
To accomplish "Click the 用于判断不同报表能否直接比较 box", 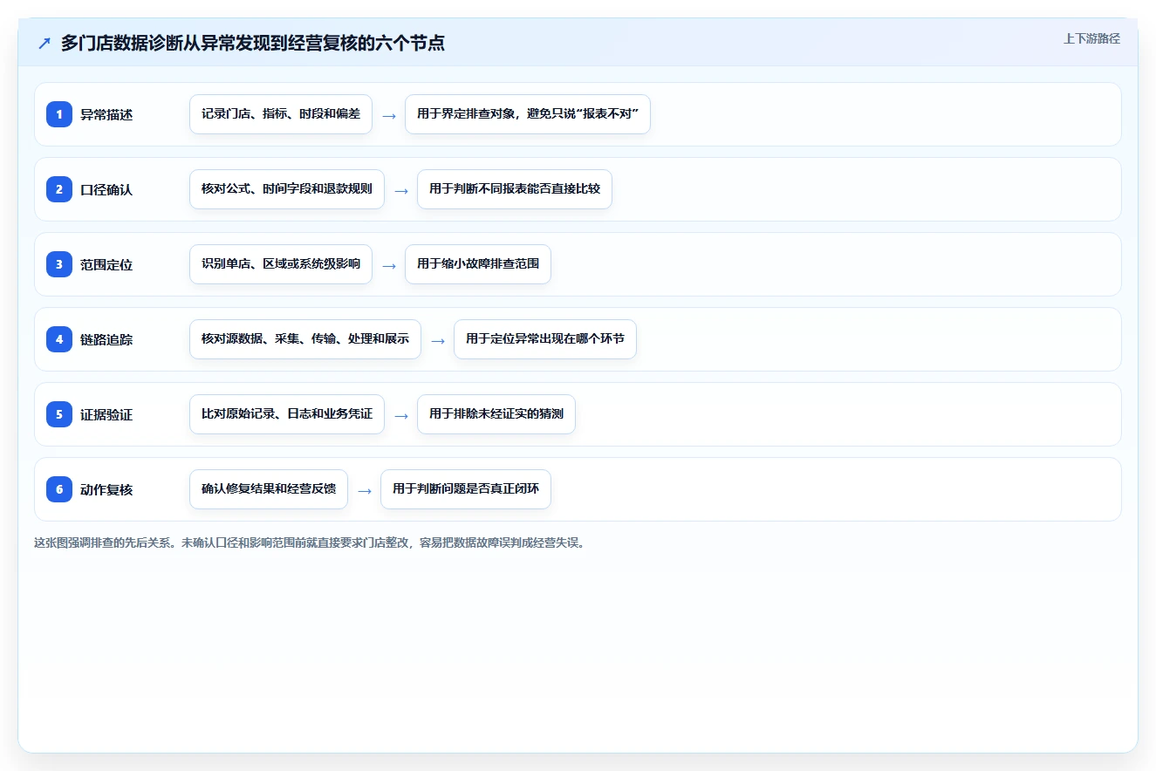I will 515,189.
